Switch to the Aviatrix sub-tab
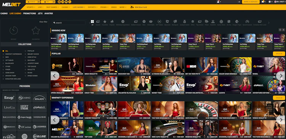This screenshot has width=286, height=139. (x=49, y=13)
